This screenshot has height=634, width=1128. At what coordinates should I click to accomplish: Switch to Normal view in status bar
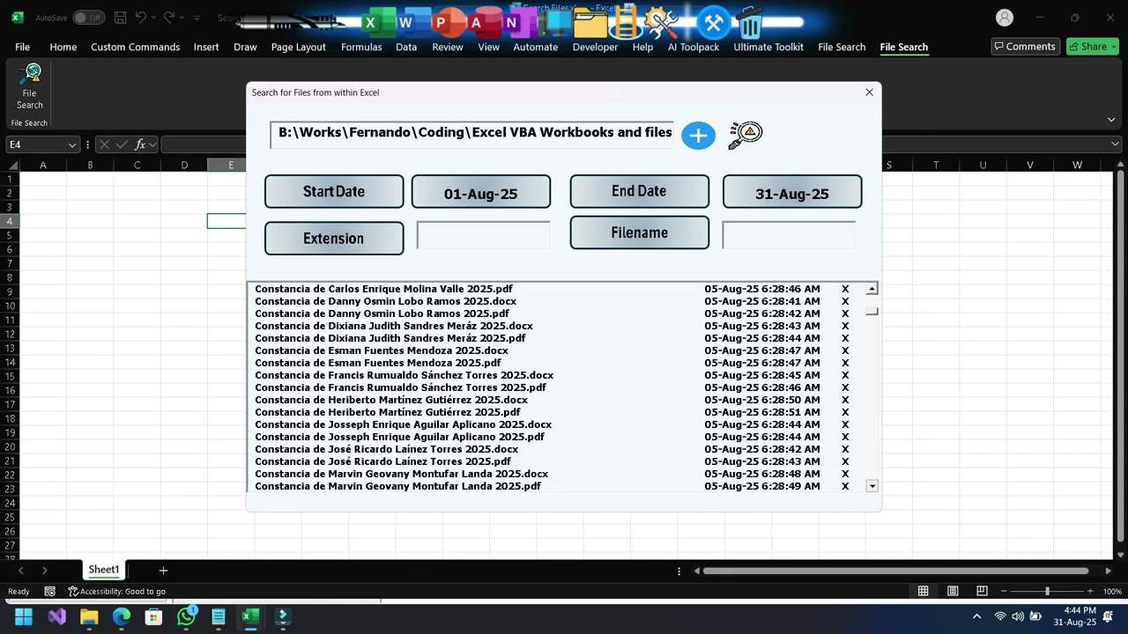click(x=923, y=592)
